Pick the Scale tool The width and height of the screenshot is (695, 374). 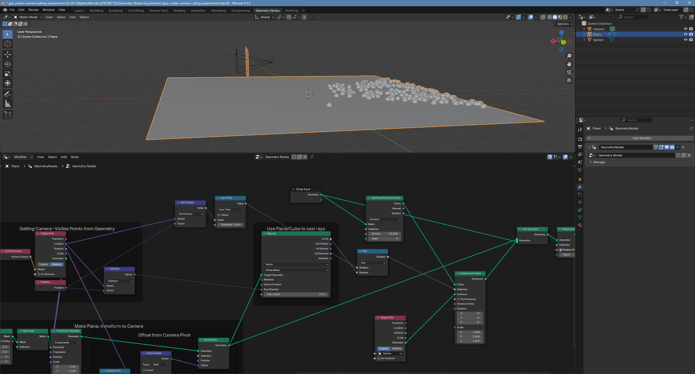pos(7,74)
